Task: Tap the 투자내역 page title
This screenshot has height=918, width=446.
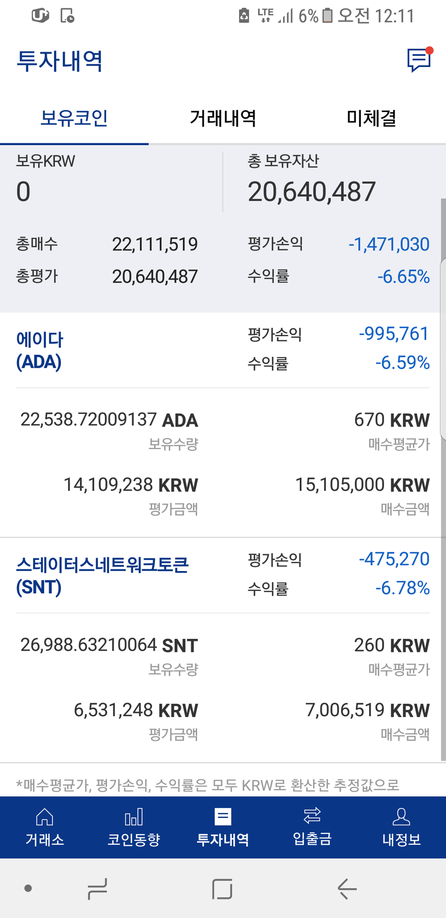Action: pyautogui.click(x=60, y=61)
